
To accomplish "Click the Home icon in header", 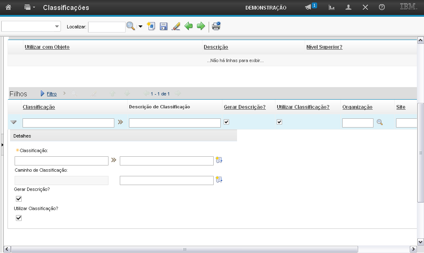I will [x=8, y=8].
